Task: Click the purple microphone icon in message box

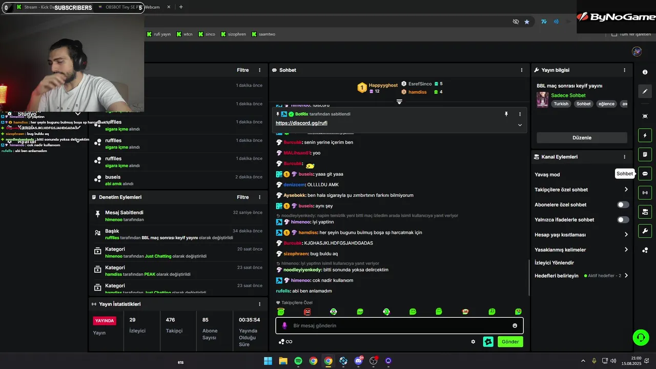Action: click(x=285, y=325)
